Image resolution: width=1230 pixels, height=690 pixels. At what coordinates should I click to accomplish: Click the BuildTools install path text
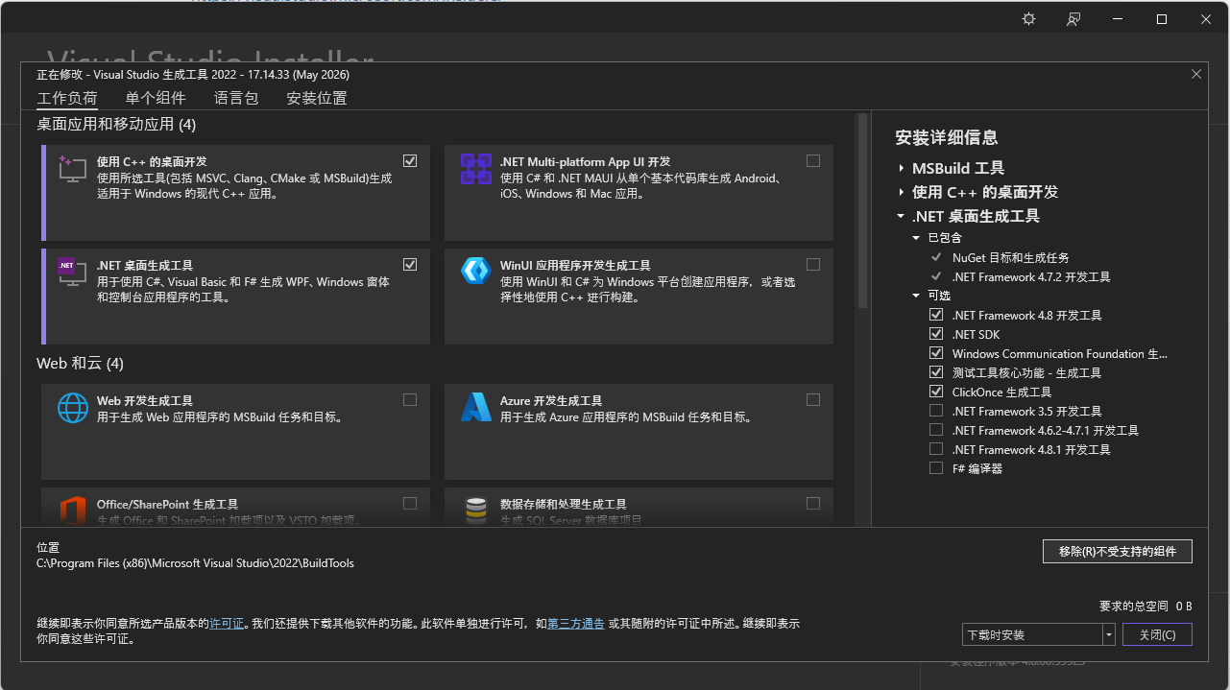(195, 563)
